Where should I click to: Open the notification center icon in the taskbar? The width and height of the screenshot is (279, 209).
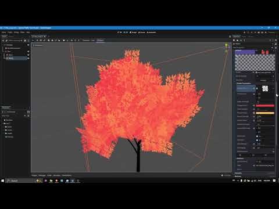[274, 181]
